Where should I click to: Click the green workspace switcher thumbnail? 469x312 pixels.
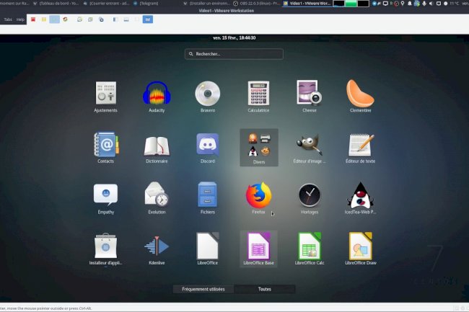pos(351,4)
